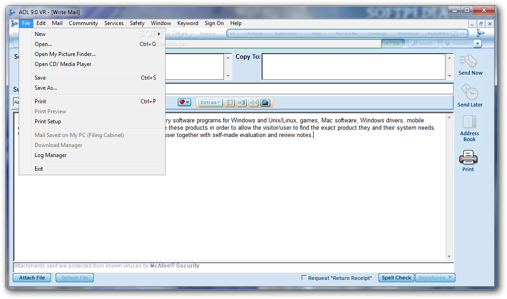Toggle Request "Return Receipt" checkbox

304,277
